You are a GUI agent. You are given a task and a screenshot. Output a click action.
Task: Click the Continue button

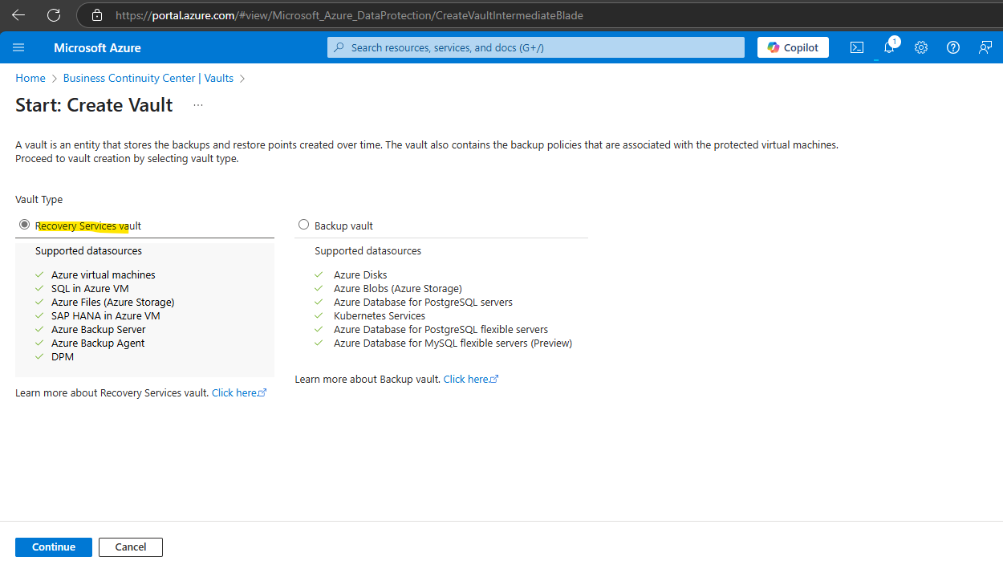54,547
